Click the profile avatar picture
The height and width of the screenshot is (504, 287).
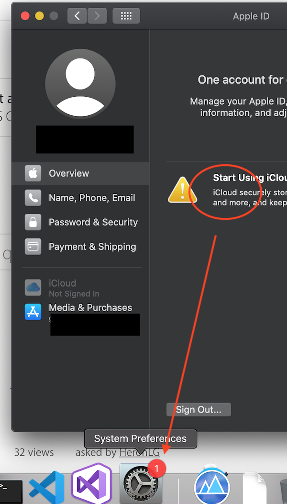tap(80, 84)
